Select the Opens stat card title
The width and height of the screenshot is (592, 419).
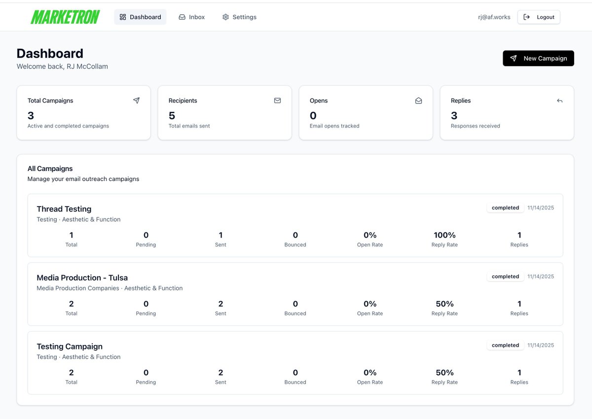pos(319,101)
